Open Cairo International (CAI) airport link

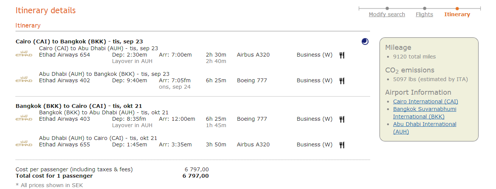(x=425, y=101)
